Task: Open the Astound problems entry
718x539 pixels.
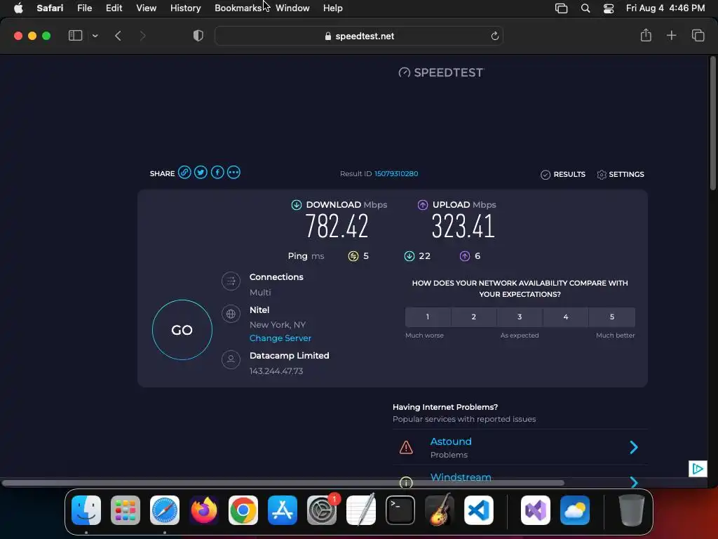Action: 451,441
